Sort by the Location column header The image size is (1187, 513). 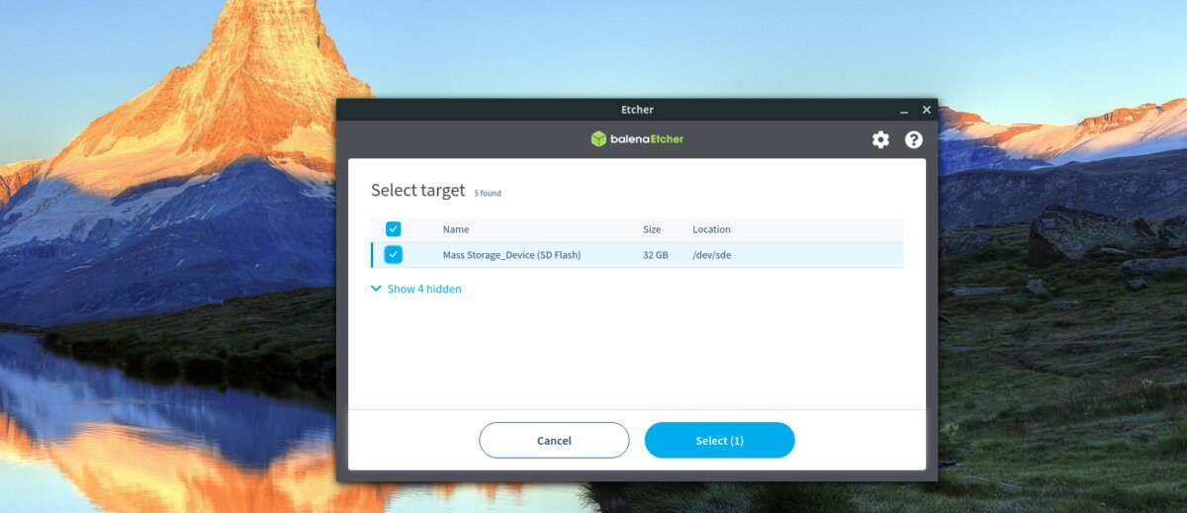(711, 229)
